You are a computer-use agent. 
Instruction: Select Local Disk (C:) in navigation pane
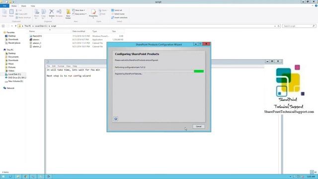click(14, 74)
